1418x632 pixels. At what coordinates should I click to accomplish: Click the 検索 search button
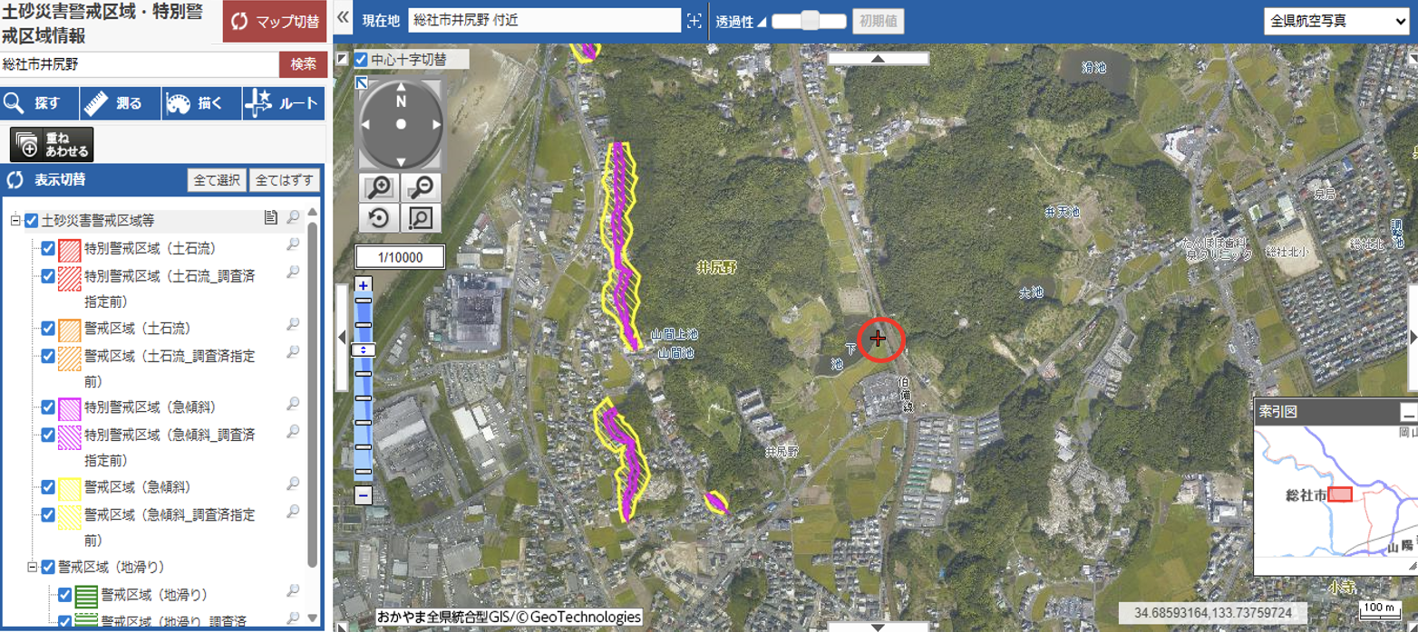tap(304, 64)
